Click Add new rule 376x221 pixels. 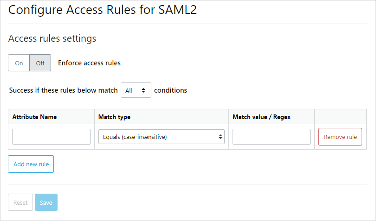pyautogui.click(x=31, y=164)
